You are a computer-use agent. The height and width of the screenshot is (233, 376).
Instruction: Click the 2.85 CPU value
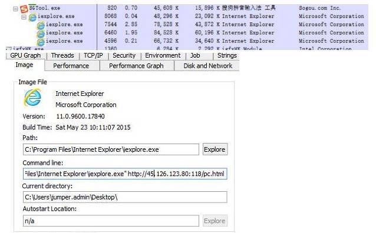(131, 25)
